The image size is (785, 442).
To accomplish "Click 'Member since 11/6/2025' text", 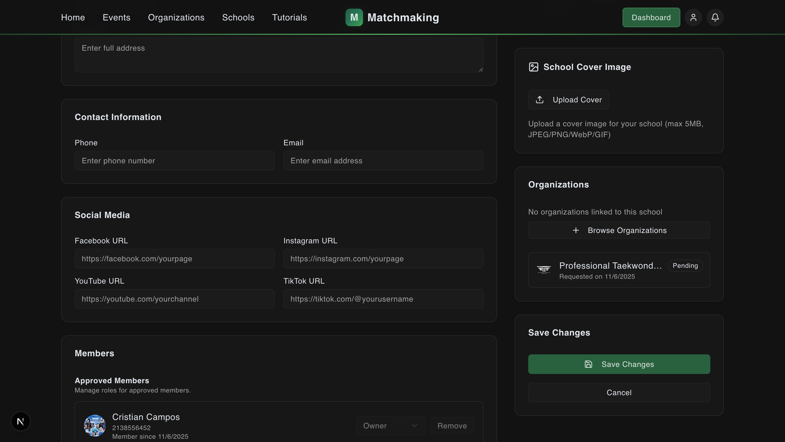I will (x=150, y=437).
